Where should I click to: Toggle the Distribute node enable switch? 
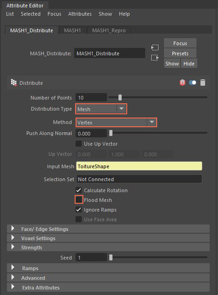(x=192, y=83)
